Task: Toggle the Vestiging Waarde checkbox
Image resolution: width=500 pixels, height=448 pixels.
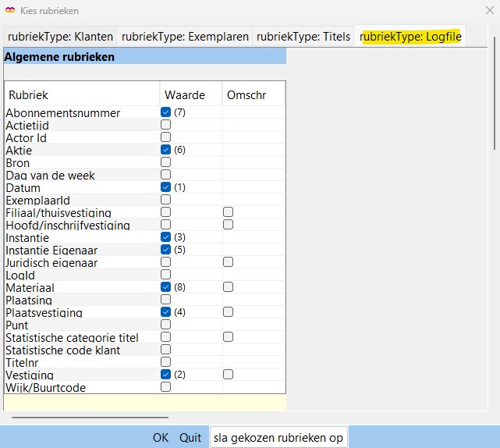Action: (x=165, y=375)
